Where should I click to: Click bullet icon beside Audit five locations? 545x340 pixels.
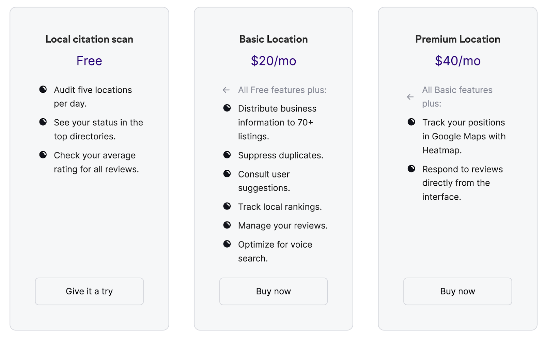[43, 89]
